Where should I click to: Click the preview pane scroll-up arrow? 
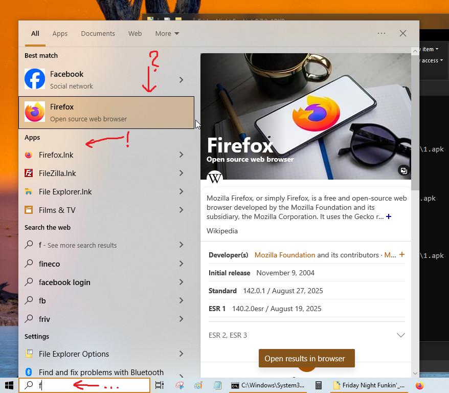[415, 51]
